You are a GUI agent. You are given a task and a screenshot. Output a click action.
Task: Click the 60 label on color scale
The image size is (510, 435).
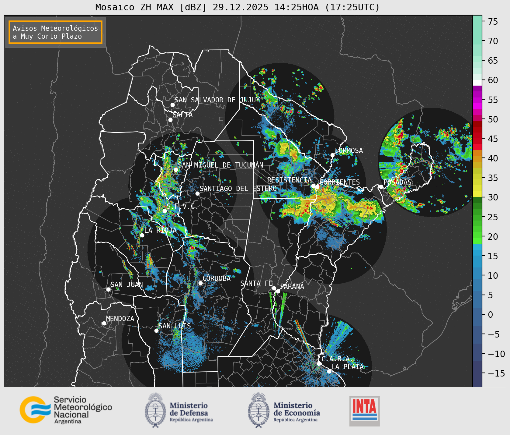point(493,80)
